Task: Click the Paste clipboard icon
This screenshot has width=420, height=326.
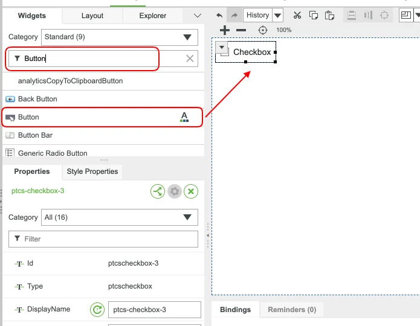Action: tap(329, 15)
